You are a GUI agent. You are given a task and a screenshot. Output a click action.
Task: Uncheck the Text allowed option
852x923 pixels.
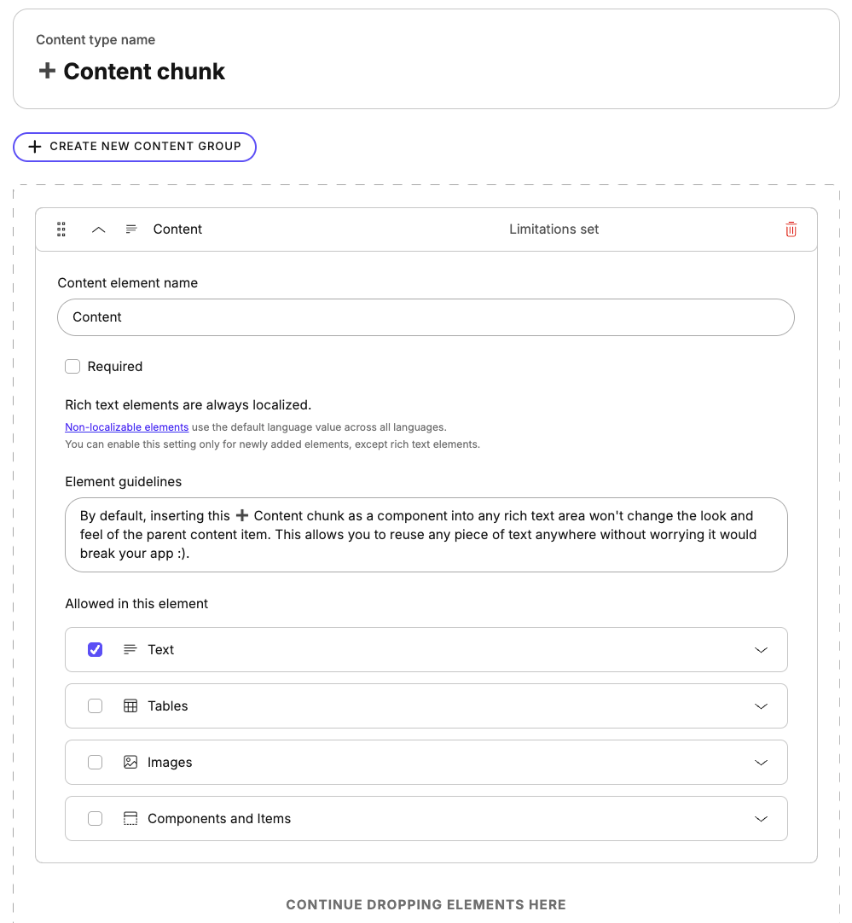pyautogui.click(x=95, y=649)
